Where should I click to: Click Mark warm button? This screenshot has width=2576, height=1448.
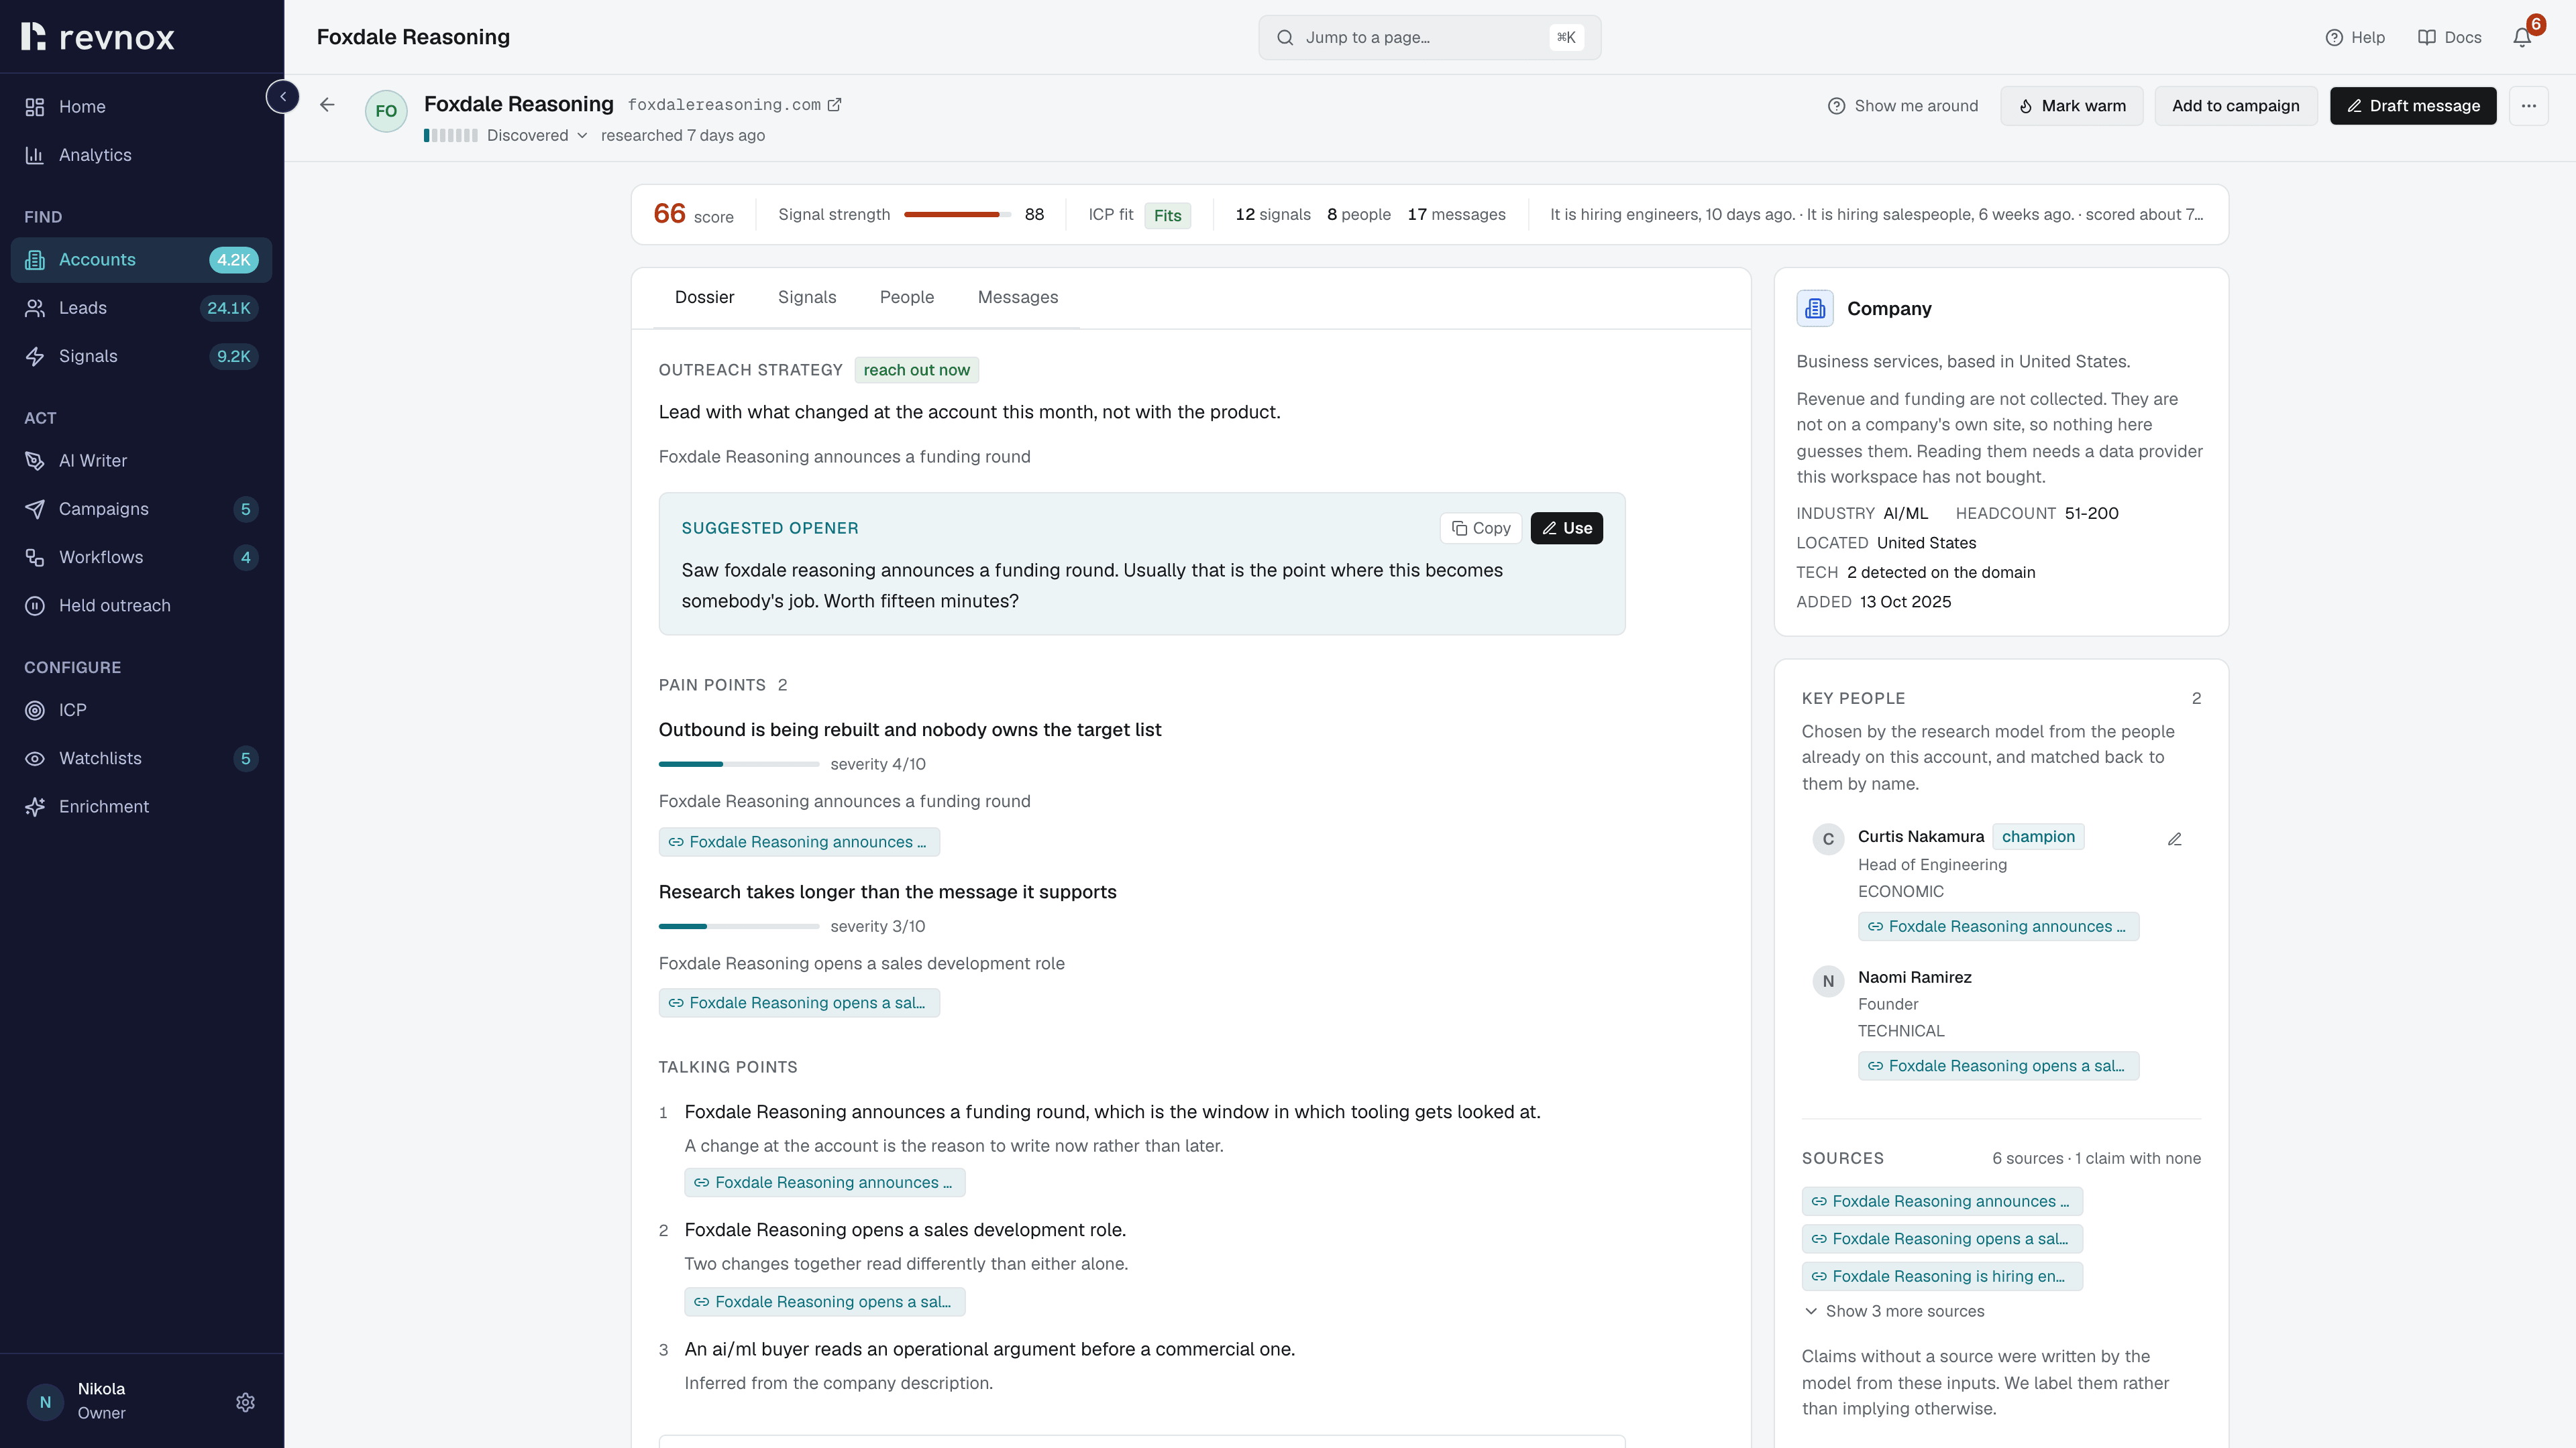2071,106
